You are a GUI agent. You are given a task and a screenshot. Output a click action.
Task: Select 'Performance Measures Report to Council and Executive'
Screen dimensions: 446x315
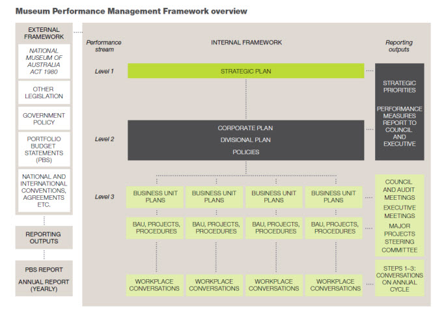[x=399, y=126]
